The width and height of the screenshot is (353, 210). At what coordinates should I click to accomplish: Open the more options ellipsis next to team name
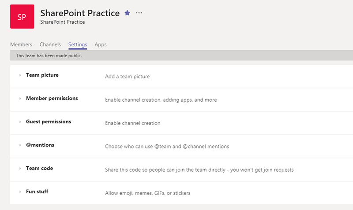pos(139,13)
